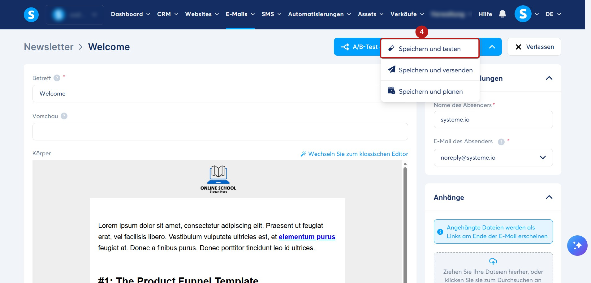591x283 pixels.
Task: Open the CRM menu
Action: click(168, 14)
